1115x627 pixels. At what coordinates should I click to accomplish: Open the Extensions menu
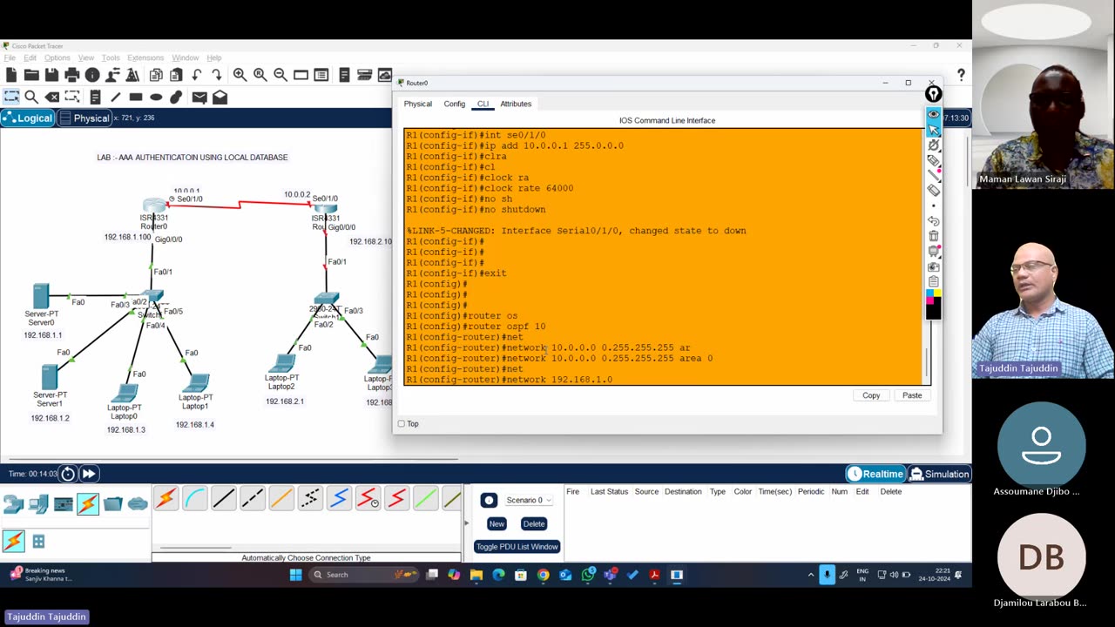pos(145,57)
